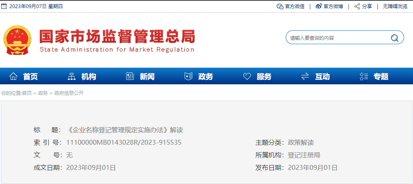Click the share icon beside 分享

pyautogui.click(x=357, y=6)
